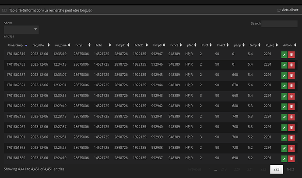Go to page 221
302x178 pixels.
250,169
